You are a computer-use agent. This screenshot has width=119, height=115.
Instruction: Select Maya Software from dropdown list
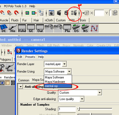(x=58, y=77)
